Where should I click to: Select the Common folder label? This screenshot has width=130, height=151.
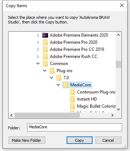[x=59, y=64]
